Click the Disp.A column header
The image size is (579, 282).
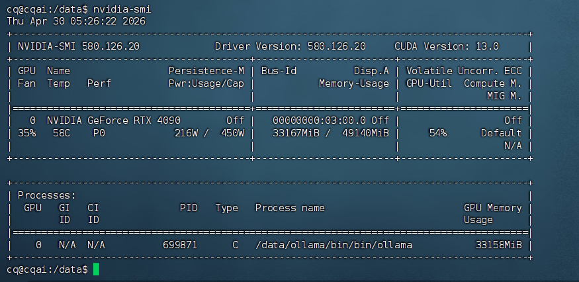pyautogui.click(x=371, y=71)
